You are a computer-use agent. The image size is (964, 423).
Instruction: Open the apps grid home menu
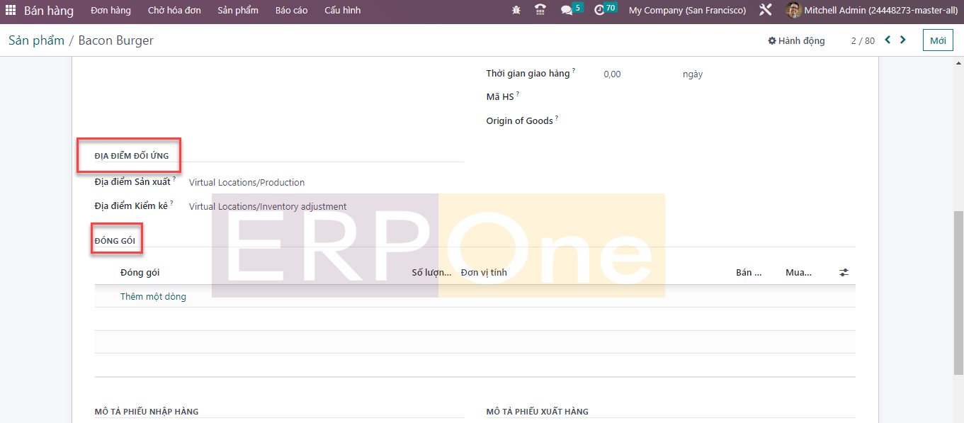click(x=11, y=11)
